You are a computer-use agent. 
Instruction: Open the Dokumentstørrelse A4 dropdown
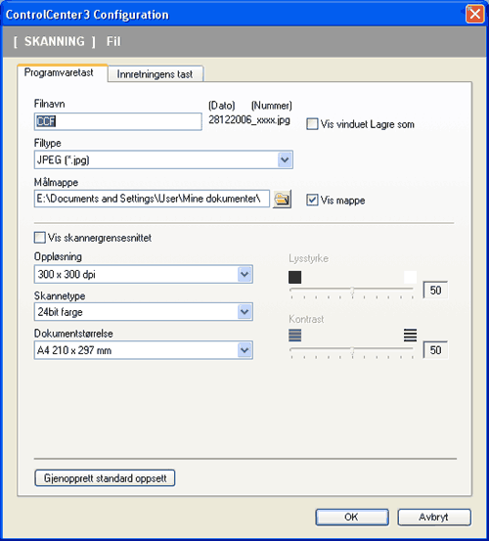click(x=244, y=350)
